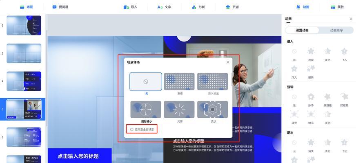Apply the 陀螺转 emphasis animation
Screen dimensions: 356x163
coord(344,100)
